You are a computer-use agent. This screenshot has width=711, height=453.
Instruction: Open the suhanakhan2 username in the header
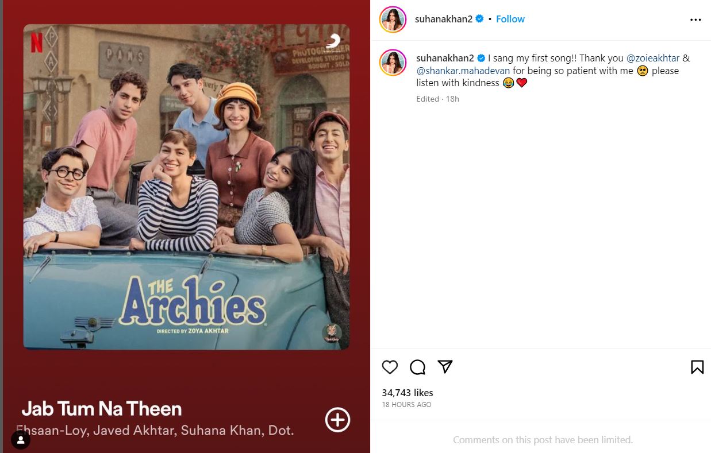tap(443, 19)
